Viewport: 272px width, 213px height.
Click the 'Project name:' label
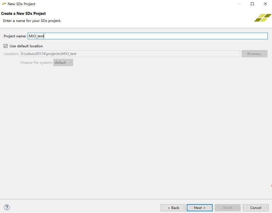tap(15, 36)
